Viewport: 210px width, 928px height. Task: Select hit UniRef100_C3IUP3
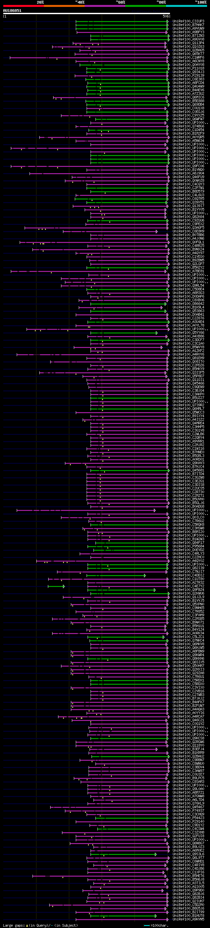pos(188,22)
